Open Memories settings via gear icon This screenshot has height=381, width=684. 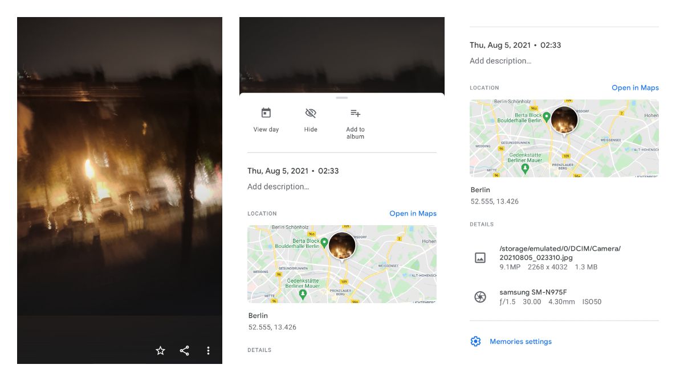click(x=475, y=341)
